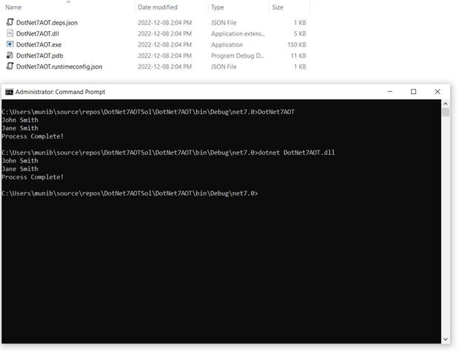This screenshot has height=351, width=462.
Task: Select the DotNet7AOT.runtimeconfig.json file name
Action: 59,67
